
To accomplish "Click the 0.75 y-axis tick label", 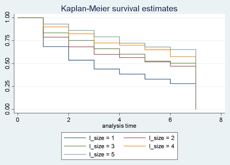I will pos(8,41).
